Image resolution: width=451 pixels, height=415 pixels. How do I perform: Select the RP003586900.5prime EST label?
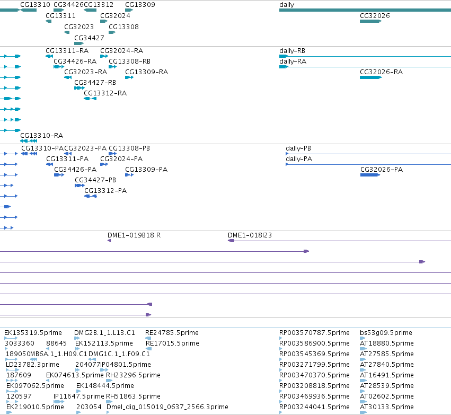coord(315,343)
